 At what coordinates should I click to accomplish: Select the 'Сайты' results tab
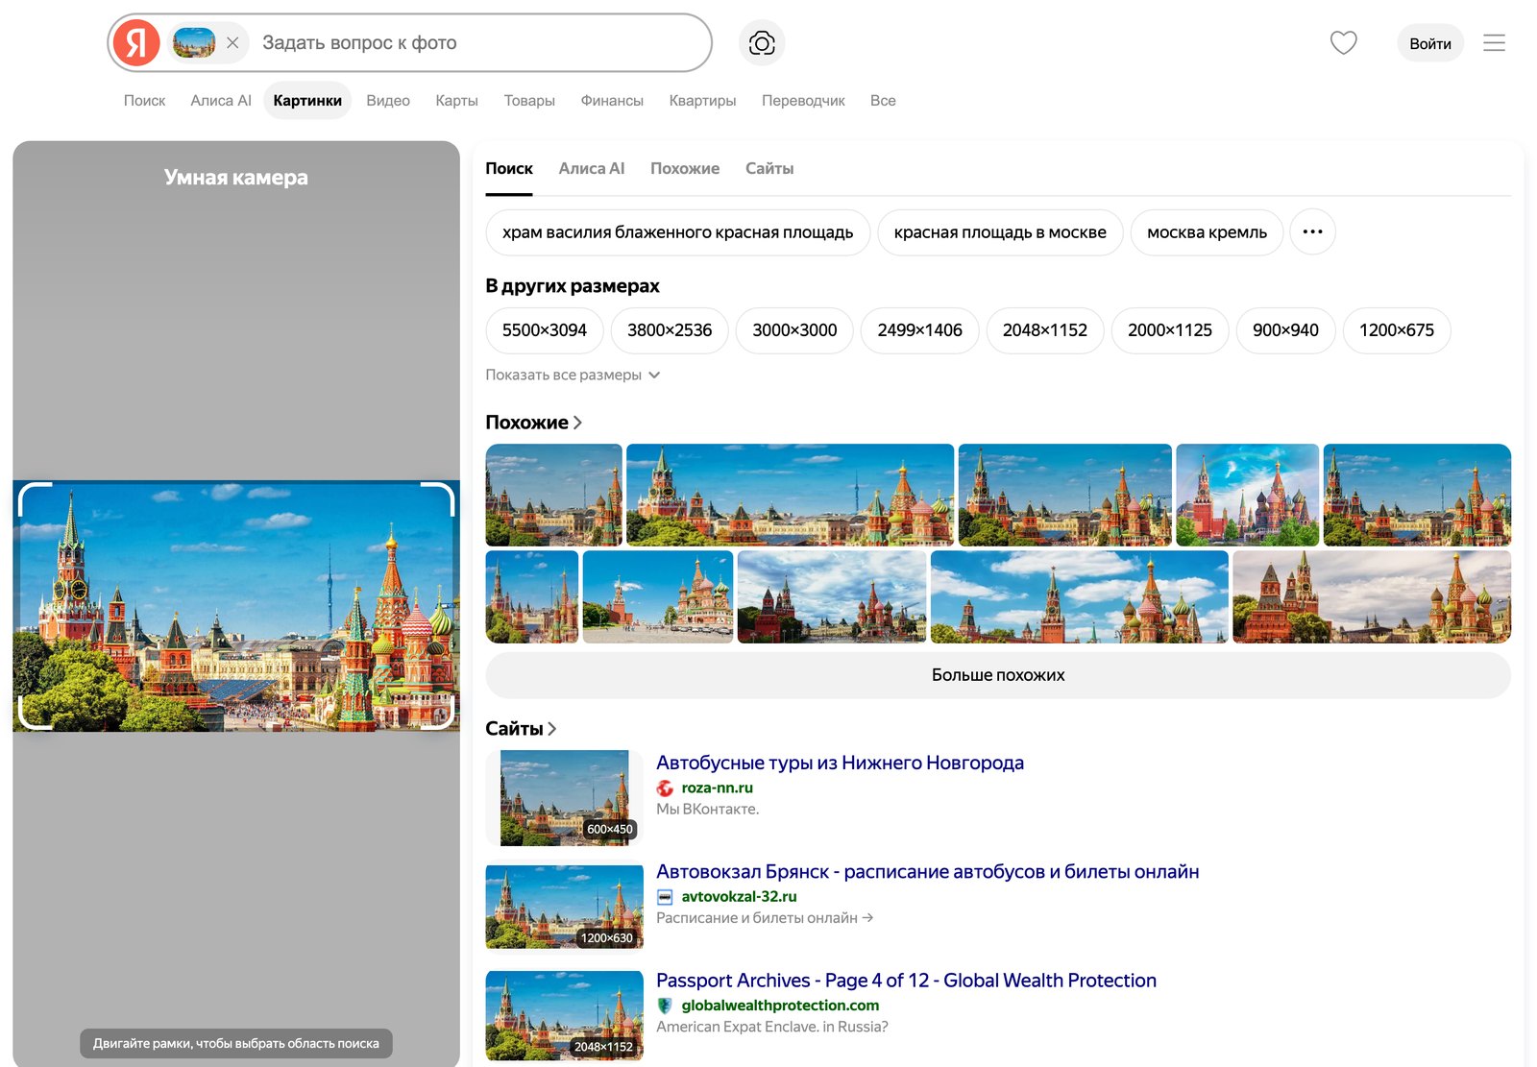click(x=769, y=169)
